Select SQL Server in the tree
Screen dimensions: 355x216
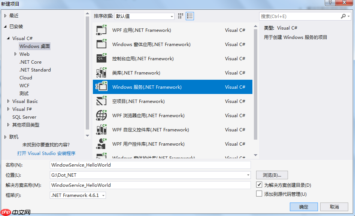[24, 117]
